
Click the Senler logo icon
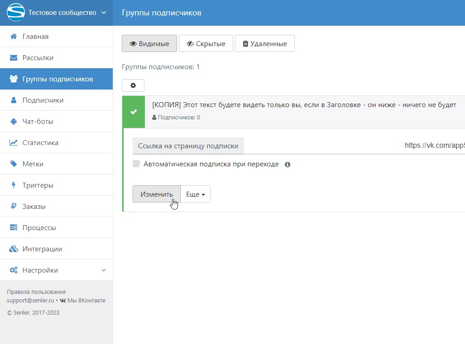pos(15,13)
